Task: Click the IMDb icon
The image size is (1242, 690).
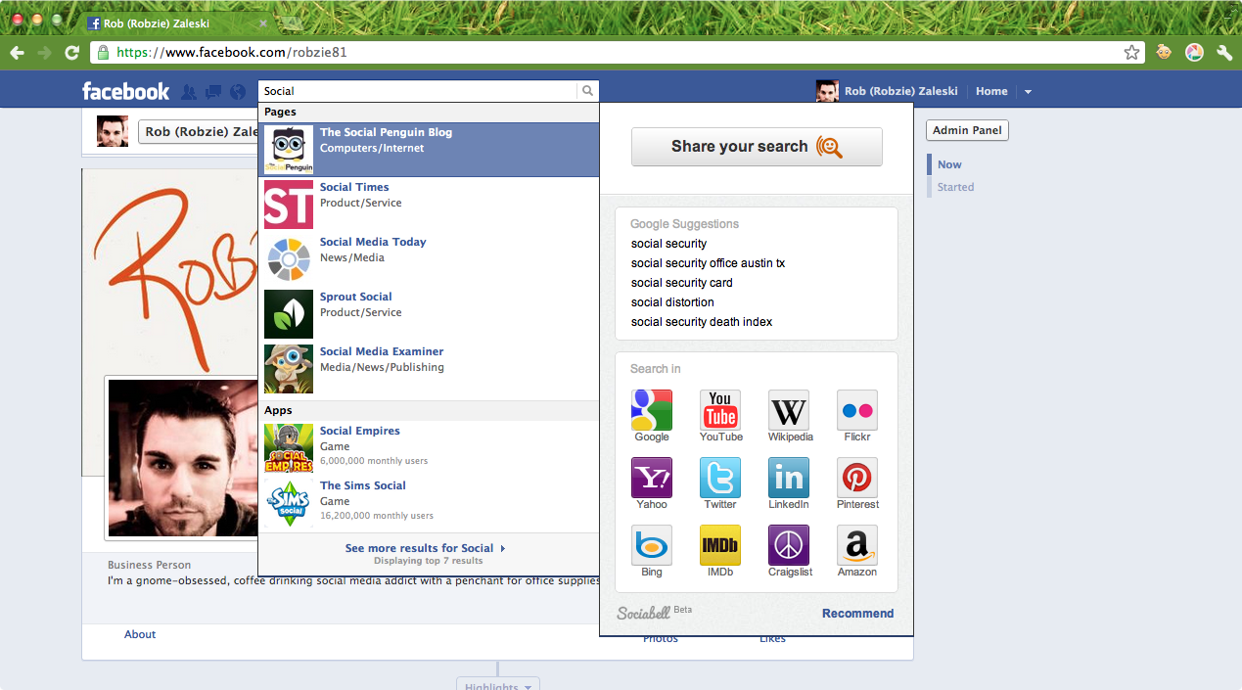Action: coord(720,545)
